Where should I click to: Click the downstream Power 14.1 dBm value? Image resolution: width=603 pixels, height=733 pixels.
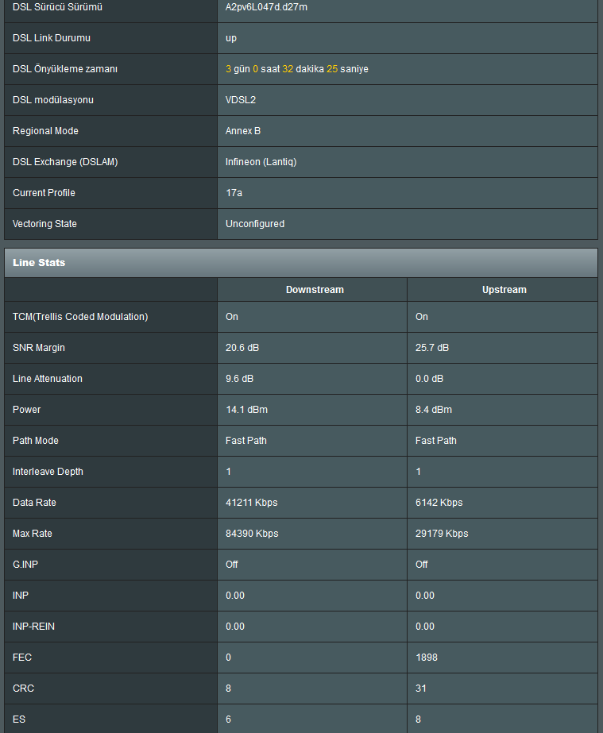pyautogui.click(x=246, y=410)
